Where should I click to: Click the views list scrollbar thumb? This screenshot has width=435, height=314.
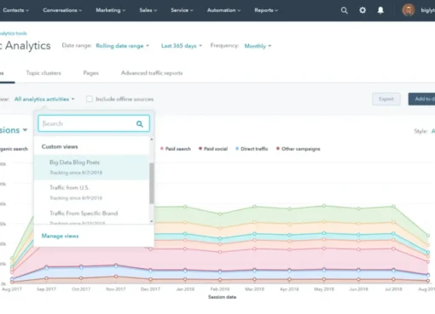[152, 183]
